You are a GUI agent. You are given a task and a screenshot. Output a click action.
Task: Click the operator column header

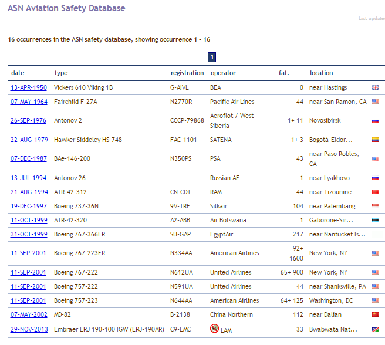pos(223,73)
